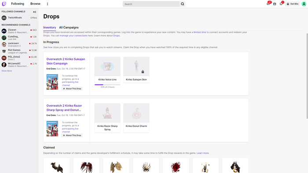
Task: Open Riot Games channel avatar
Action: pos(4,51)
